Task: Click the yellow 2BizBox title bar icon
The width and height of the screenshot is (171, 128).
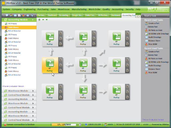Action: (3, 3)
